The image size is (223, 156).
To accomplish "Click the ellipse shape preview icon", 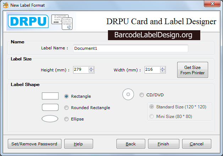I will (50, 119).
